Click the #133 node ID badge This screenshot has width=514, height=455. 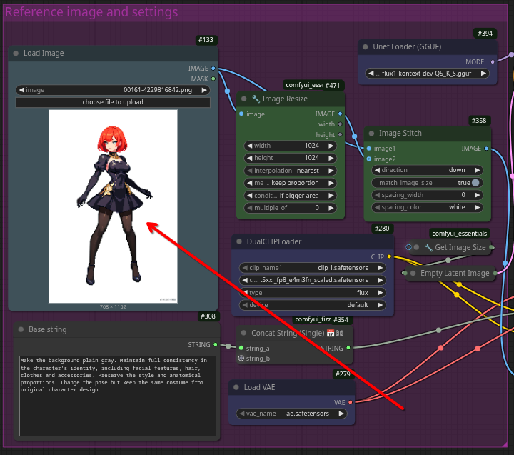tap(206, 40)
